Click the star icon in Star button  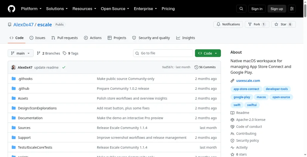276,25
